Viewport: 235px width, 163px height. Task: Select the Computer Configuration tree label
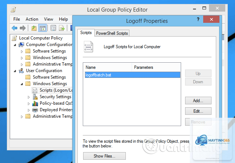pos(49,45)
